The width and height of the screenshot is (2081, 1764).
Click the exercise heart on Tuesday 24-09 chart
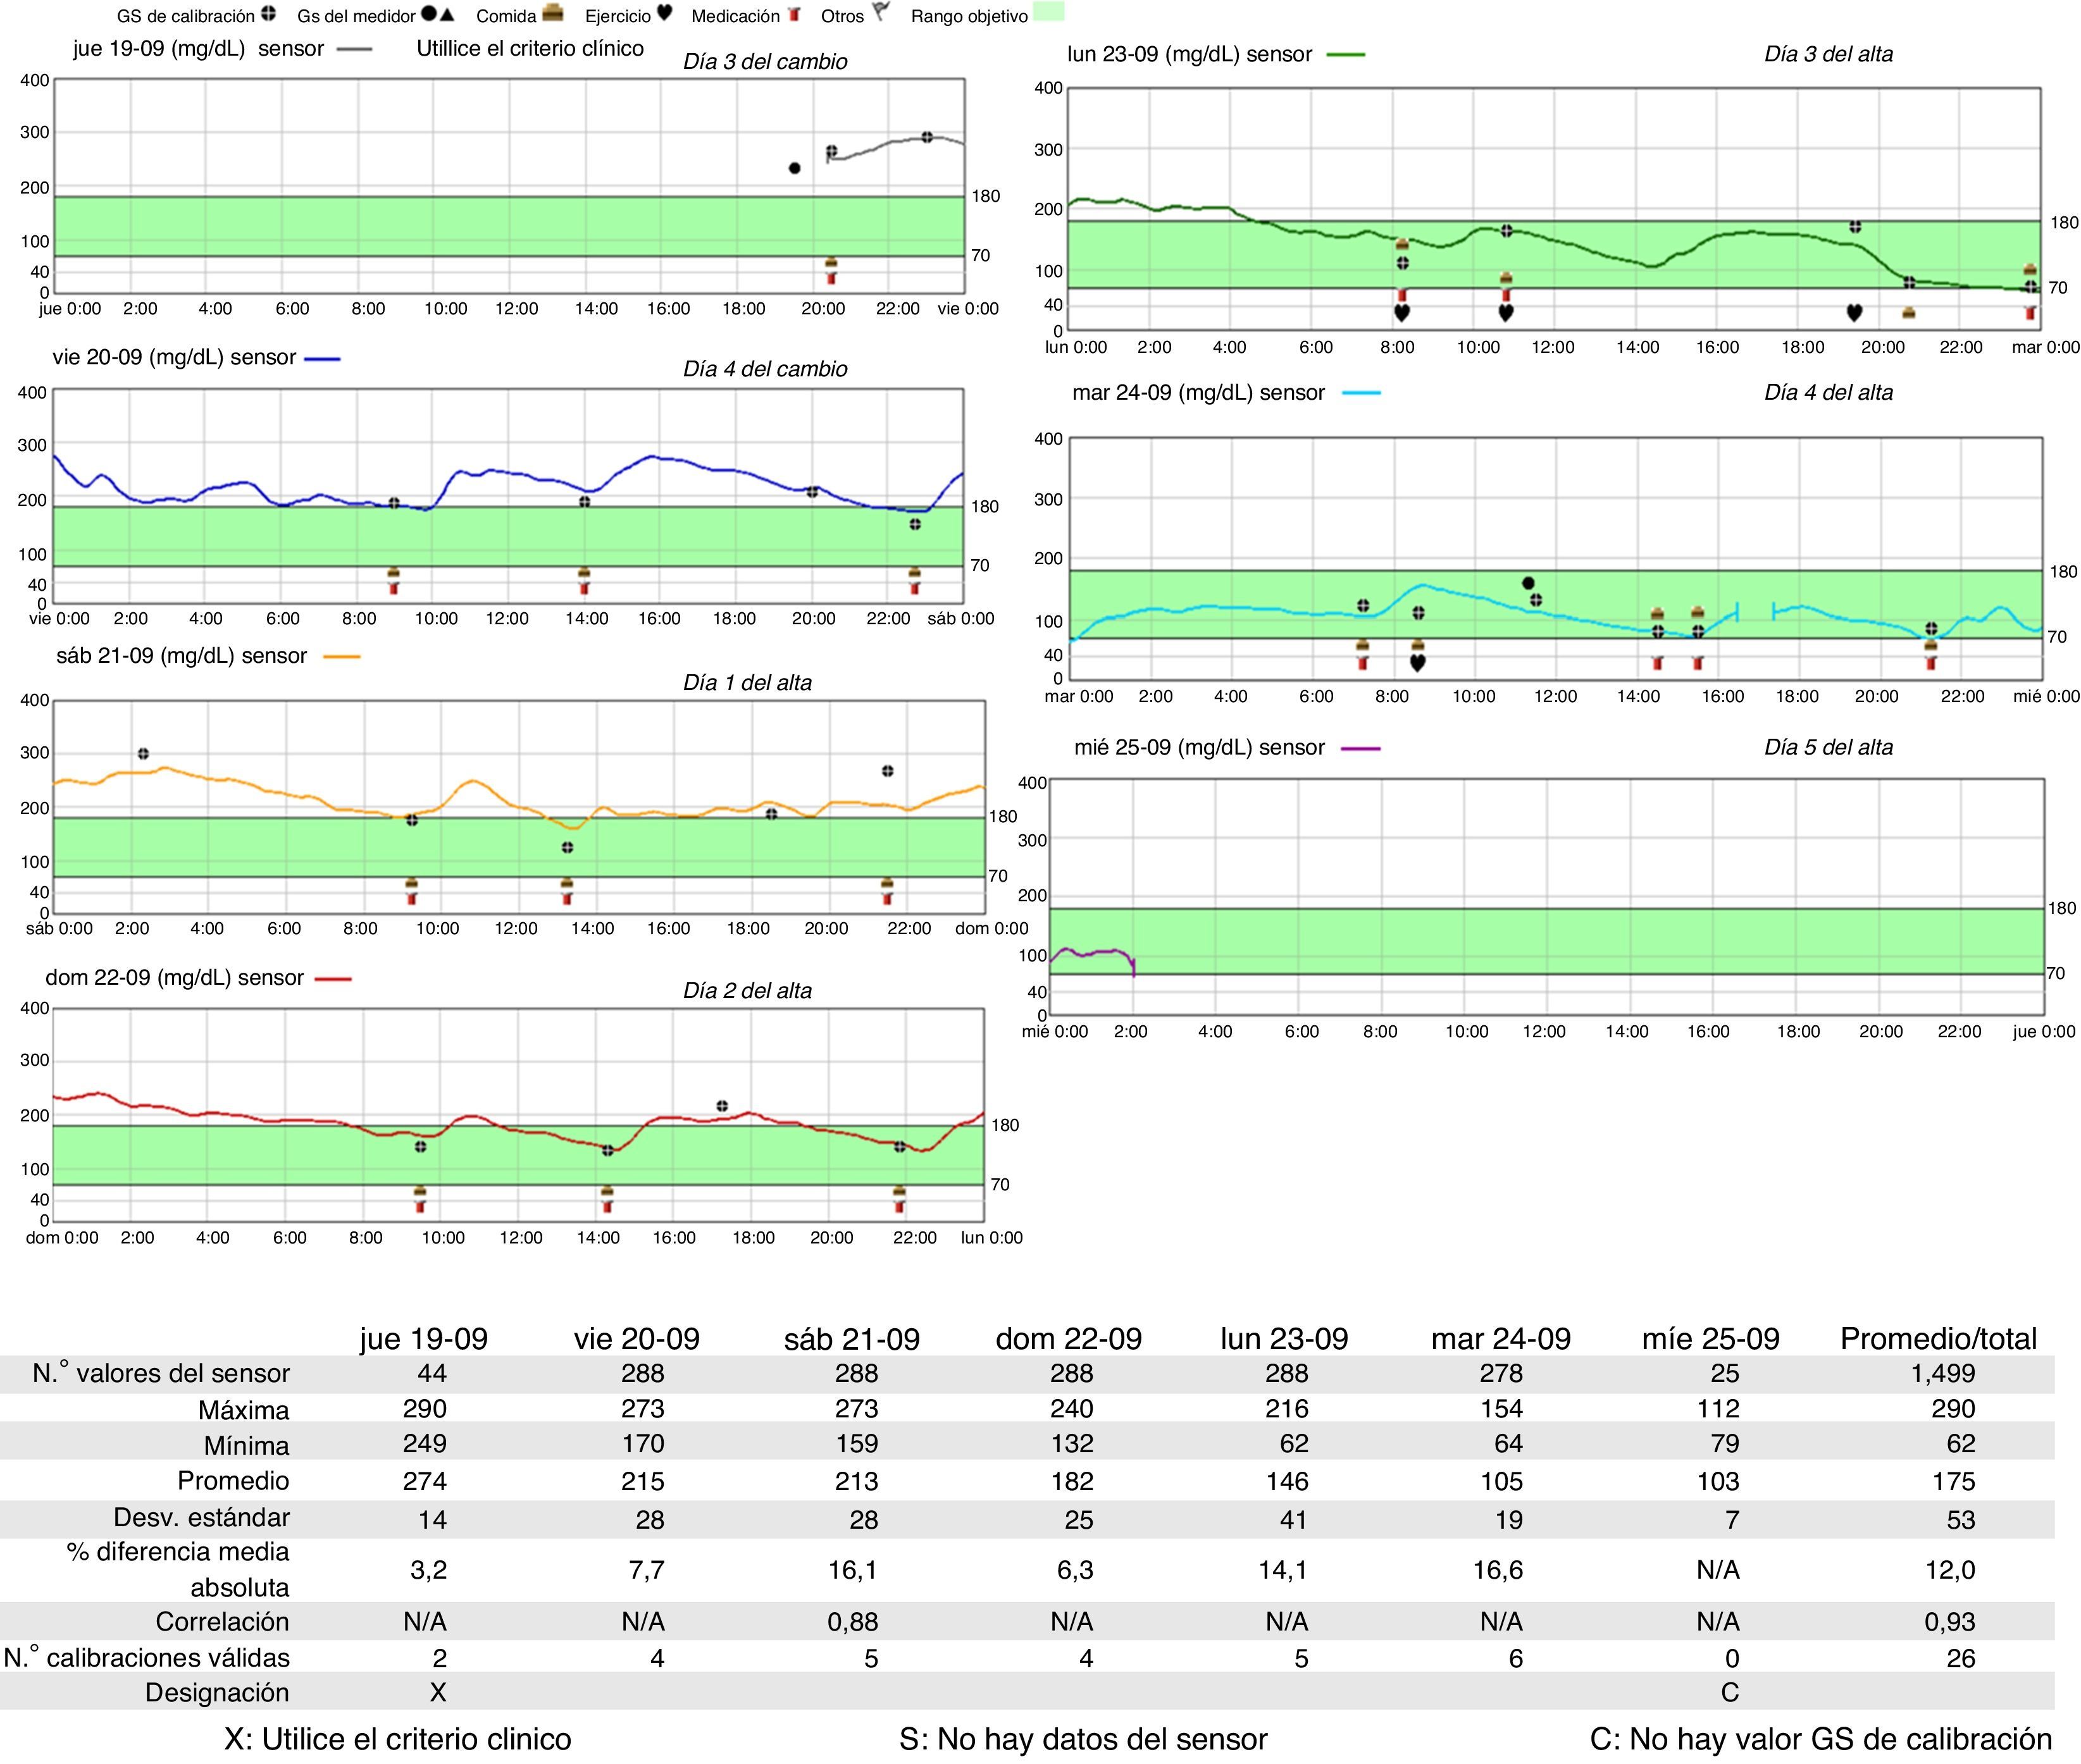[x=1417, y=662]
